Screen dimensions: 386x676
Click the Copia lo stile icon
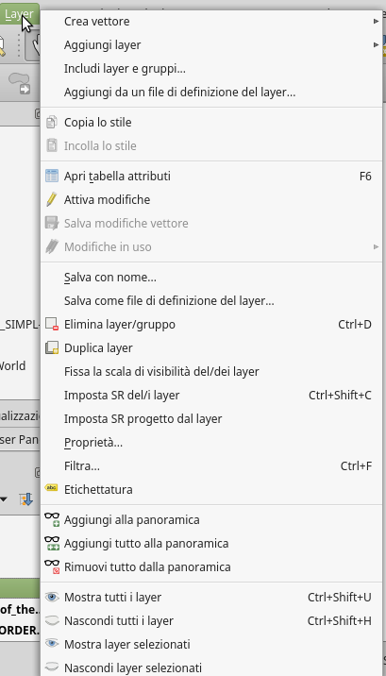(x=51, y=123)
